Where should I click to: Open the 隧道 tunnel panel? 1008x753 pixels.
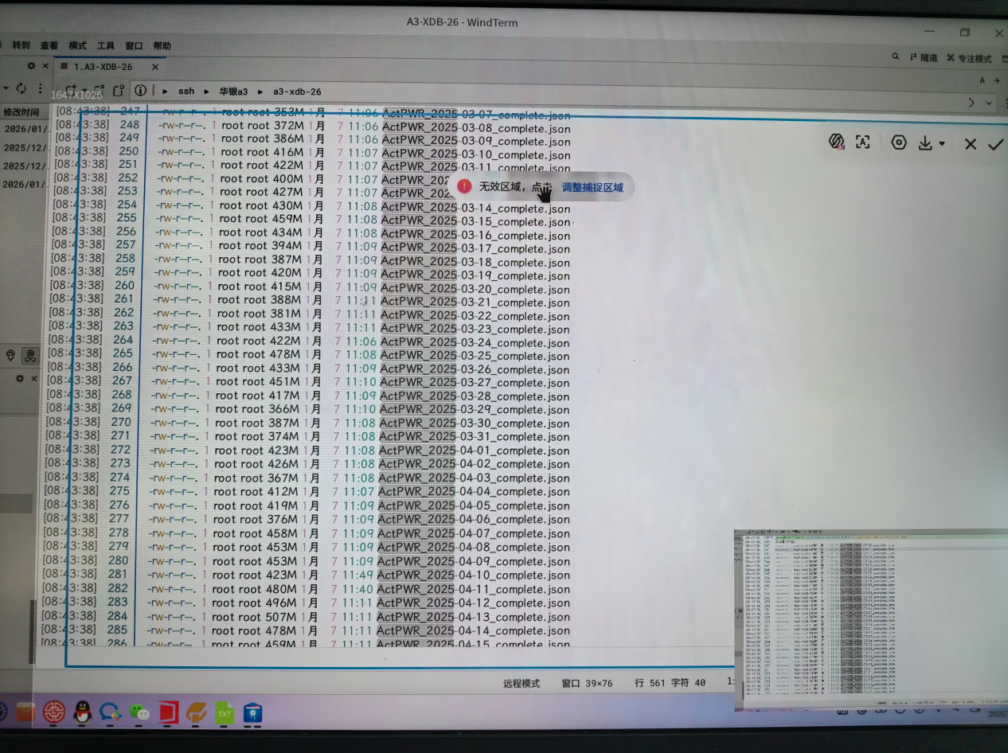pyautogui.click(x=924, y=57)
